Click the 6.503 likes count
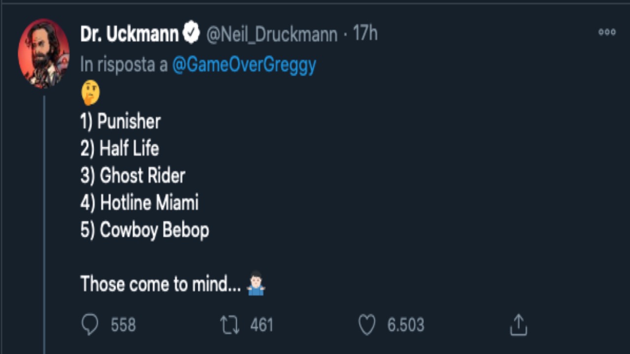Screen dimensions: 630x354 [x=406, y=325]
